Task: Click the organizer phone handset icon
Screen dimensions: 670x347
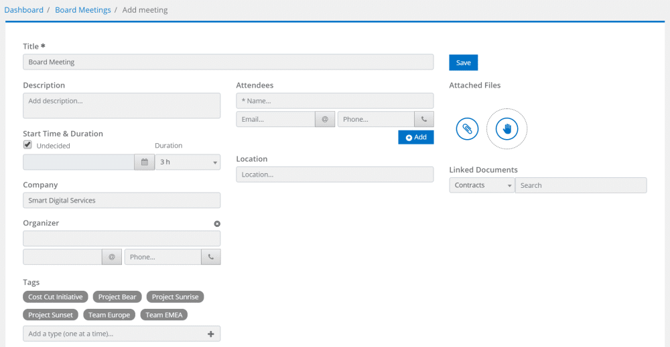Action: (211, 257)
